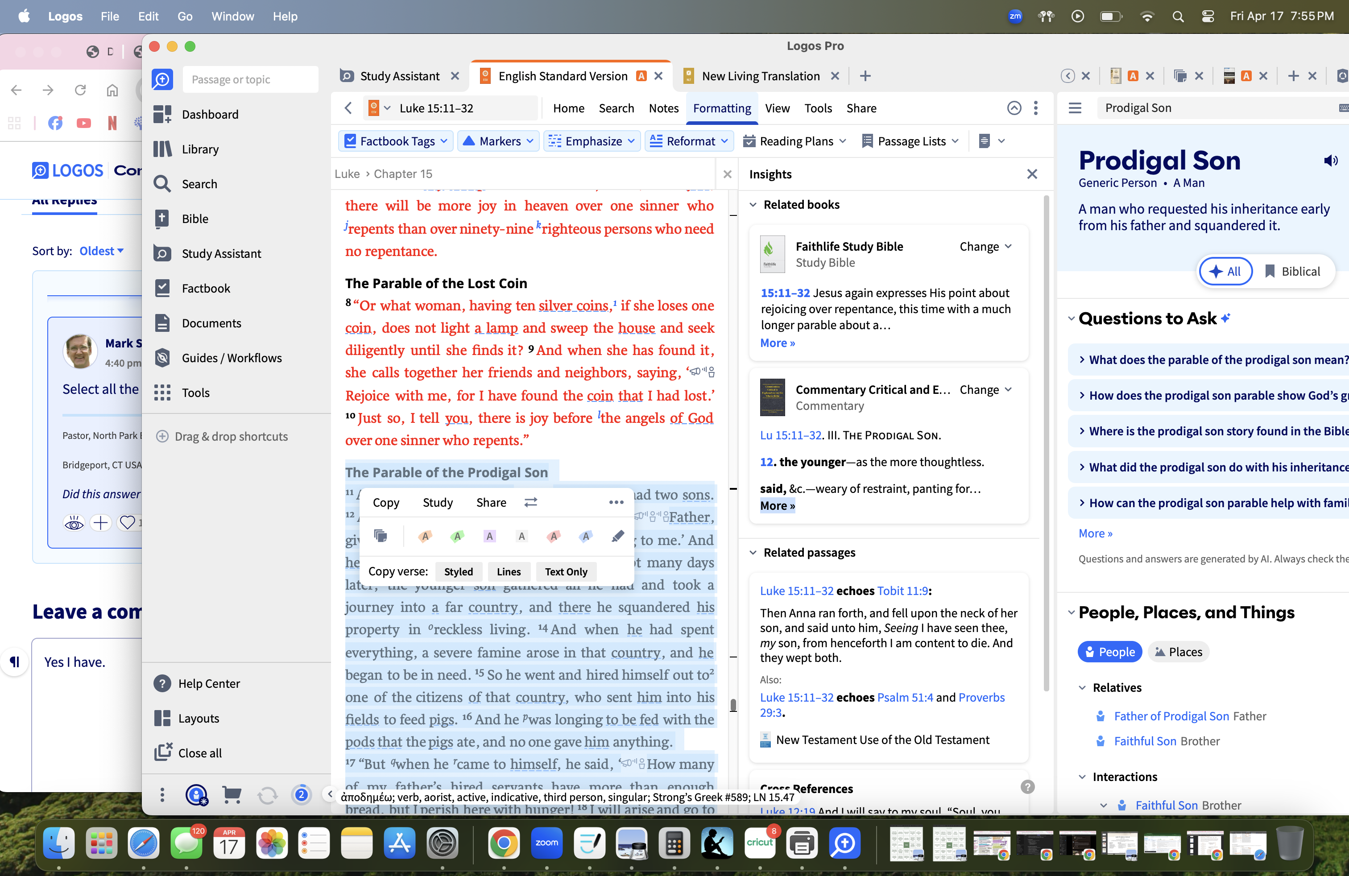
Task: Open the ESV panel kebab menu
Action: (1035, 108)
